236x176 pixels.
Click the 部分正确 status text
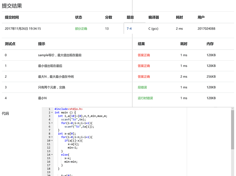pyautogui.click(x=81, y=29)
